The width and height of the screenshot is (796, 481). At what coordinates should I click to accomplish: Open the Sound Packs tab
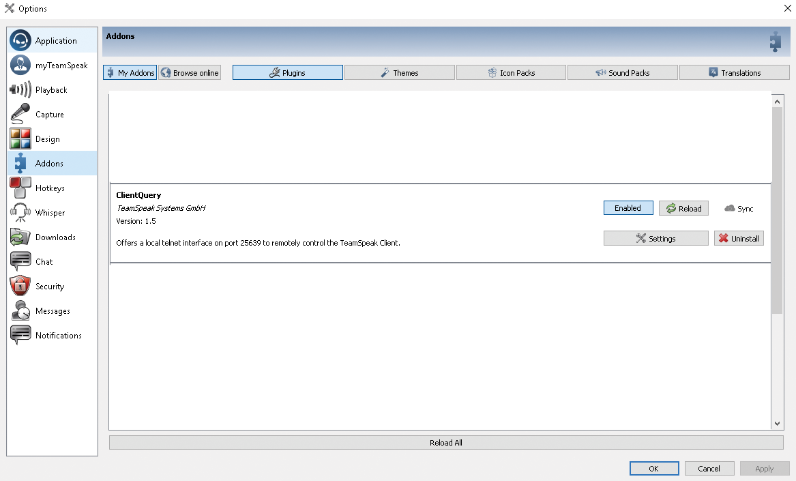tap(622, 72)
